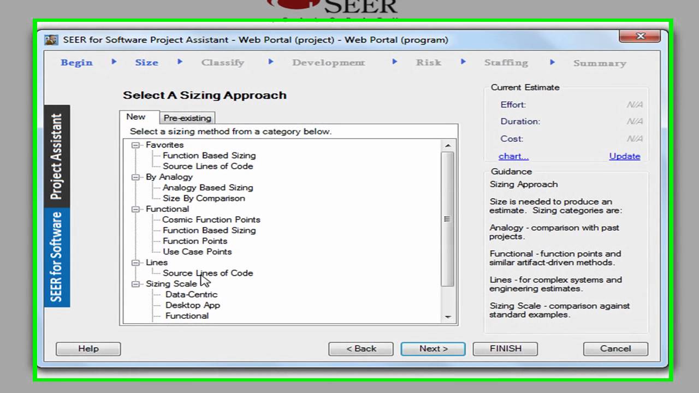This screenshot has height=393, width=699.
Task: Go to the Size wizard step
Action: pos(146,62)
